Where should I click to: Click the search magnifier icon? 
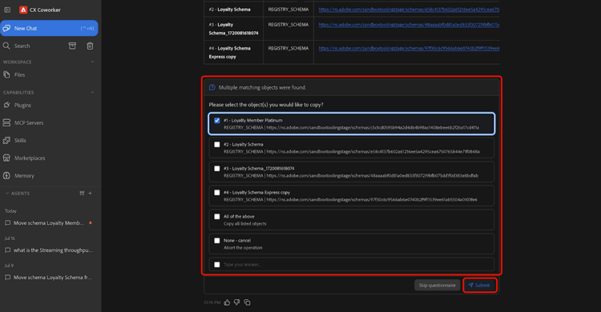[x=6, y=46]
